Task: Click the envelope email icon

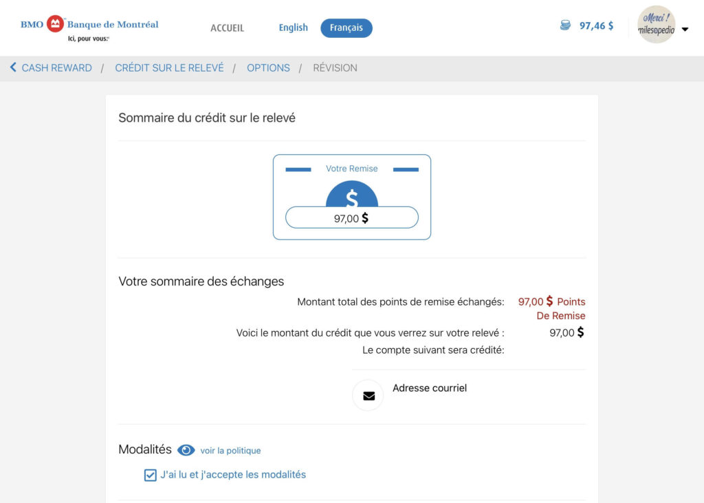Action: coord(368,396)
